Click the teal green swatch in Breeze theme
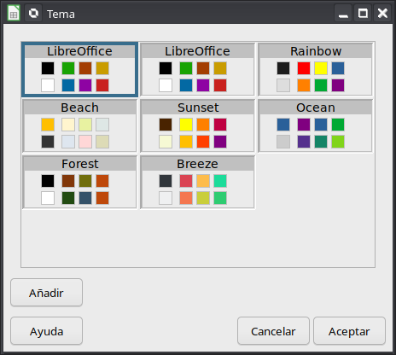The height and width of the screenshot is (355, 396). [220, 181]
